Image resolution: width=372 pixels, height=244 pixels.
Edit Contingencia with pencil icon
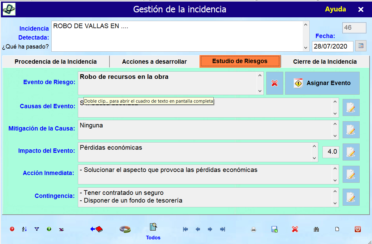click(351, 197)
